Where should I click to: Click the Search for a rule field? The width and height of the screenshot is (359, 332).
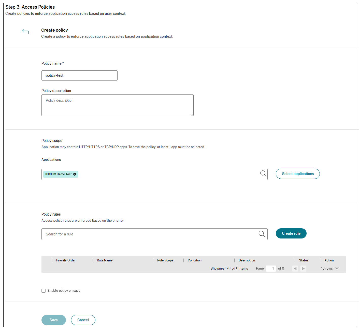[x=150, y=234]
